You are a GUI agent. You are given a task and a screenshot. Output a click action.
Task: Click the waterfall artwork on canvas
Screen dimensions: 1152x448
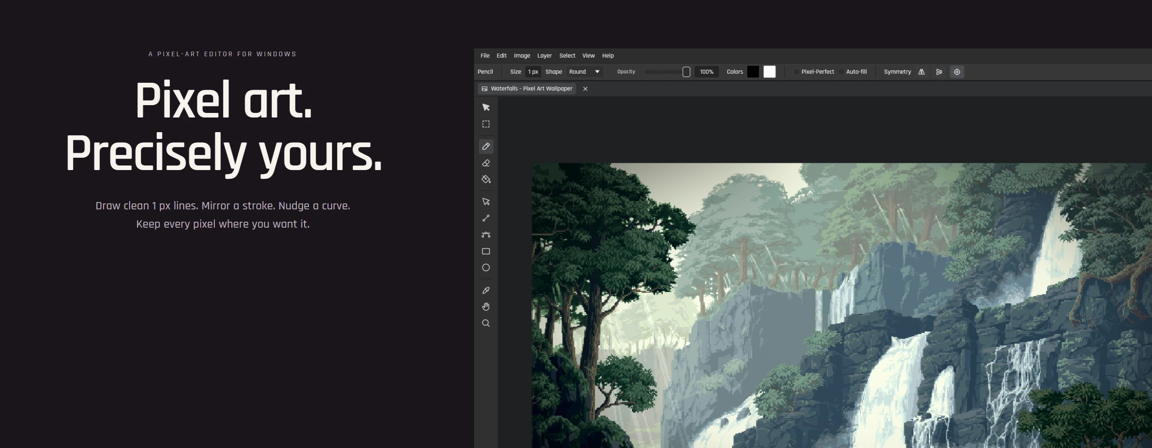(x=841, y=305)
